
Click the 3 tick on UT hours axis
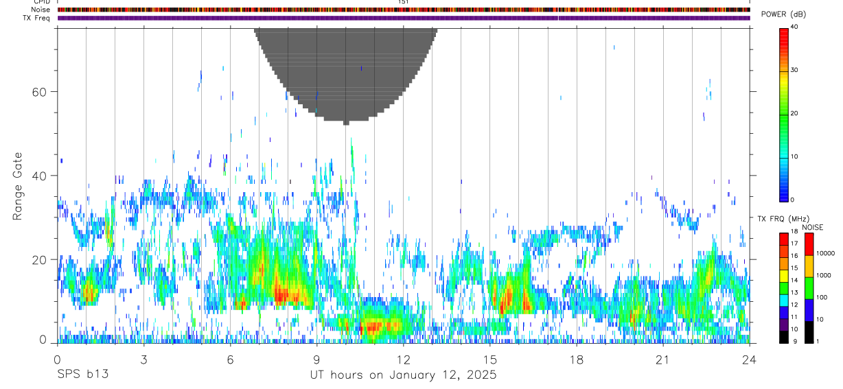click(143, 359)
